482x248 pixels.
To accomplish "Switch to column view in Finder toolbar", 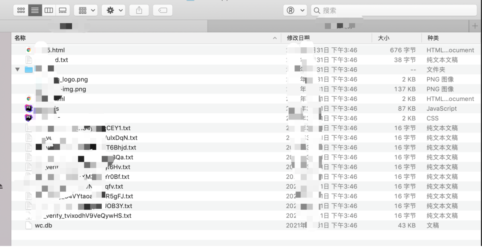I will (x=49, y=10).
